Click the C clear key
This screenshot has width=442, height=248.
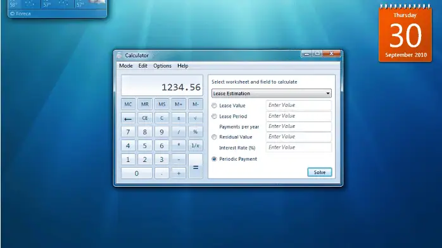162,118
